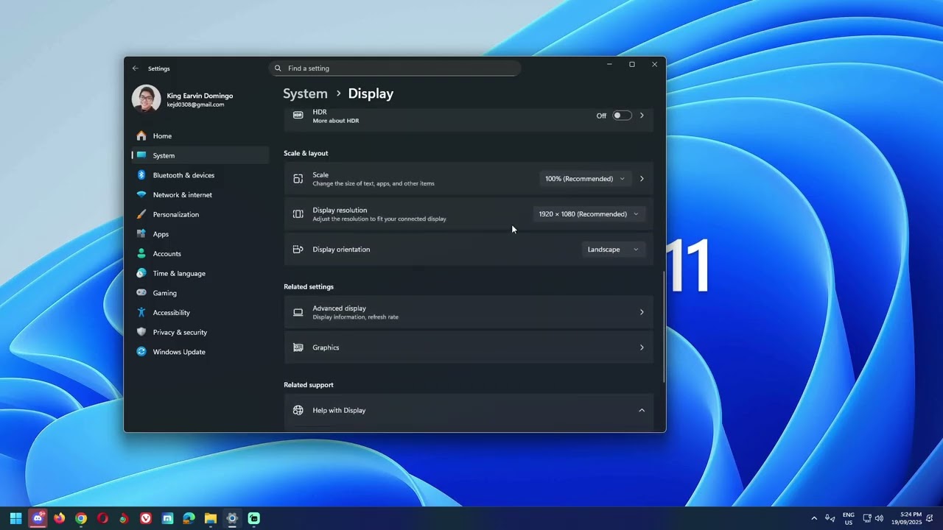Open Microsoft Edge from the taskbar

[189, 518]
